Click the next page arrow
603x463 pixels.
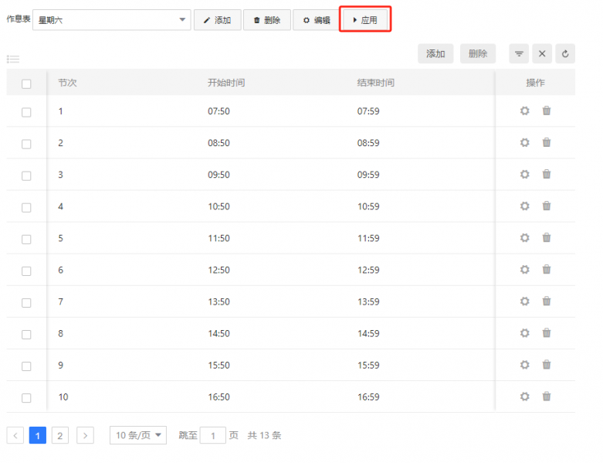85,435
